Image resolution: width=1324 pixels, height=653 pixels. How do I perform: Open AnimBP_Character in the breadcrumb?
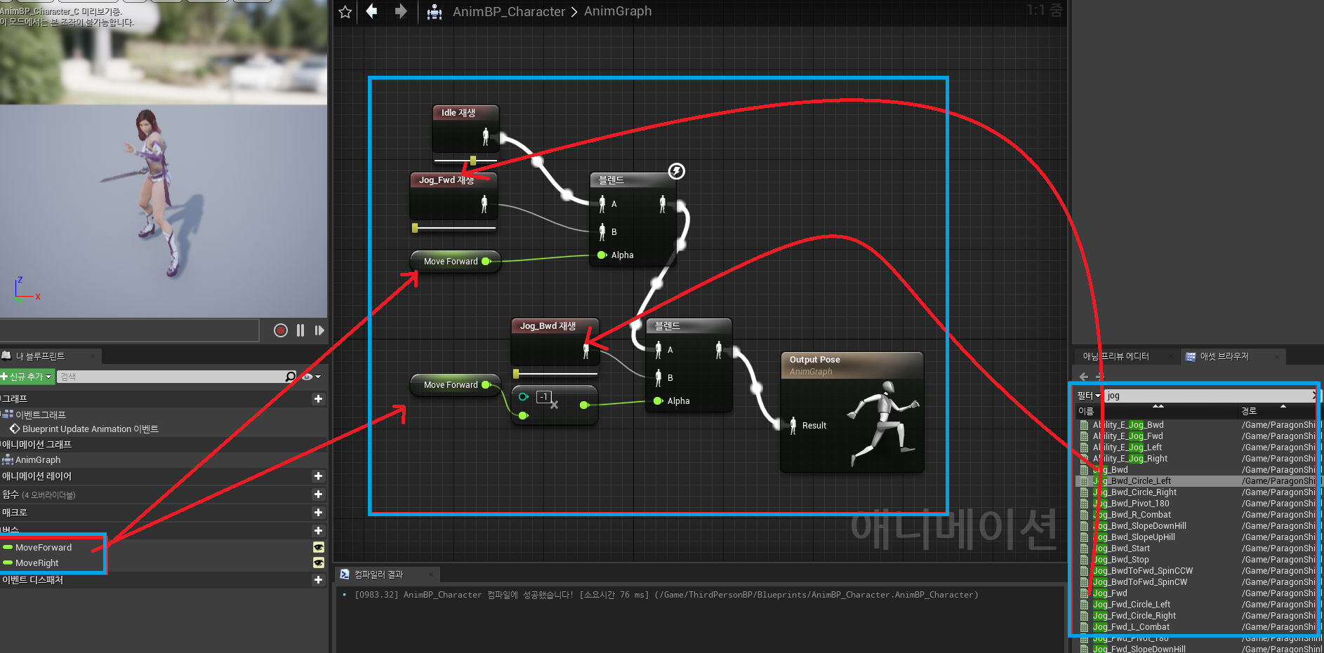pyautogui.click(x=509, y=11)
